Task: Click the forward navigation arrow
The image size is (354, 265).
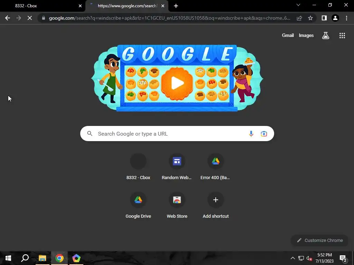Action: click(19, 18)
